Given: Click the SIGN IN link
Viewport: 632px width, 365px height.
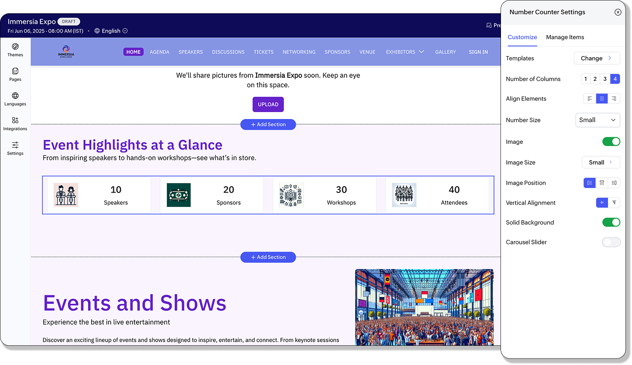Looking at the screenshot, I should tap(478, 52).
